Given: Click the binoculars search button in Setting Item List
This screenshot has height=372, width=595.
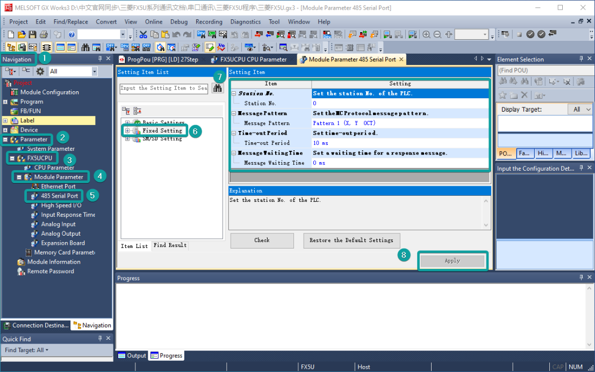Looking at the screenshot, I should click(x=218, y=89).
